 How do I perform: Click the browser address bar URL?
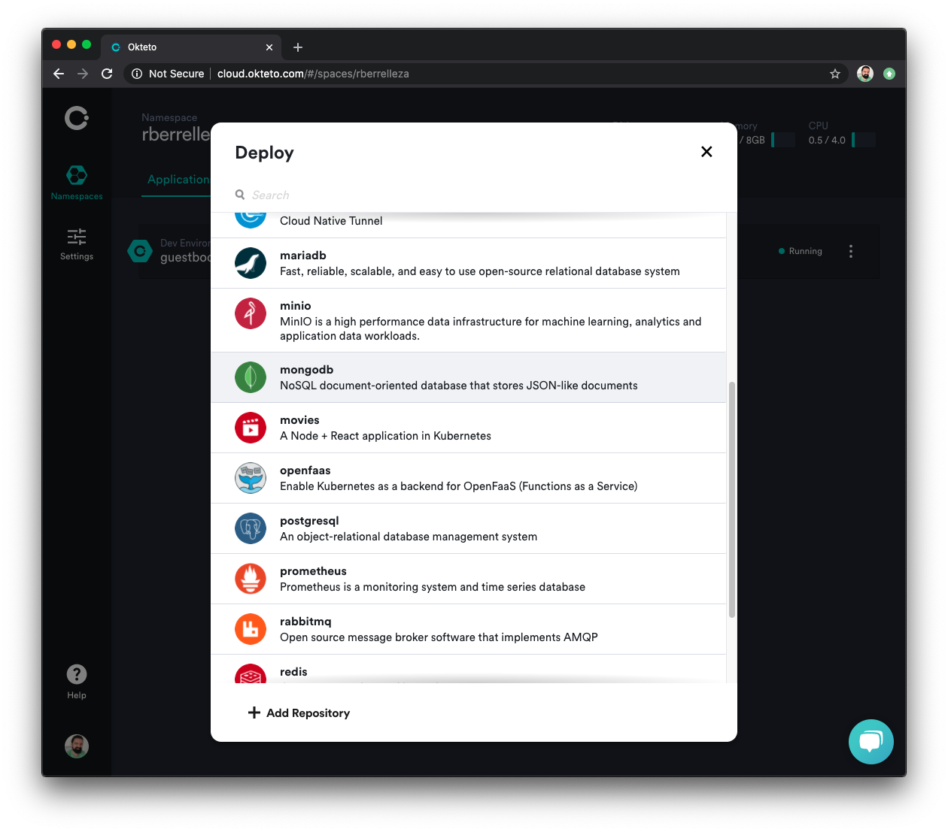313,74
